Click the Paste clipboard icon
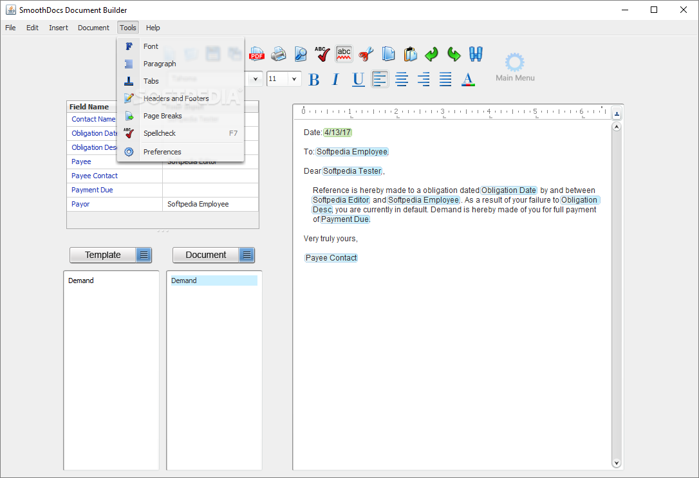This screenshot has width=699, height=478. tap(410, 54)
